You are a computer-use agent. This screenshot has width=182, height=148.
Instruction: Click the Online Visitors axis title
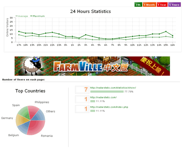[x=7, y=27]
